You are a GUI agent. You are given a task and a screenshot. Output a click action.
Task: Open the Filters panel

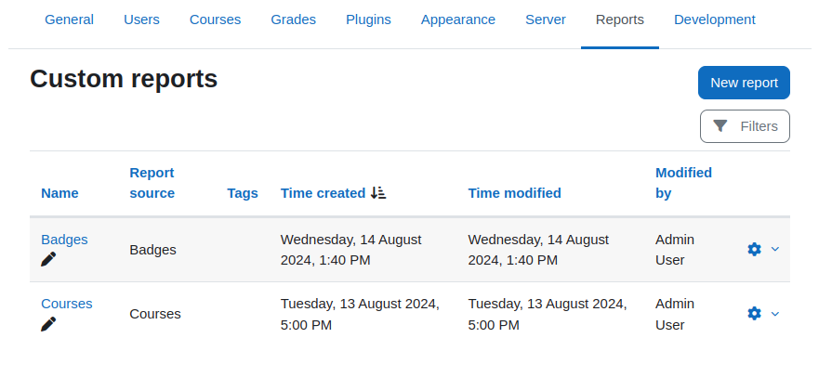tap(745, 126)
